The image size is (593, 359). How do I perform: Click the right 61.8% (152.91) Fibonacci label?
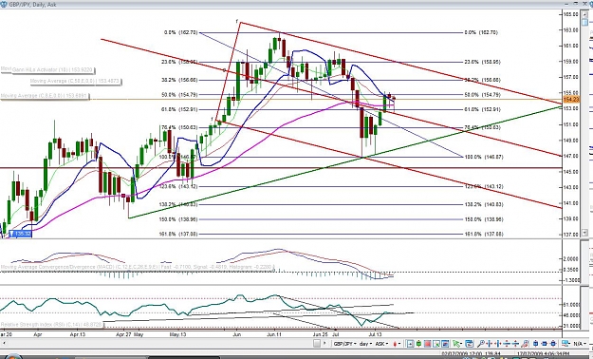pyautogui.click(x=482, y=109)
